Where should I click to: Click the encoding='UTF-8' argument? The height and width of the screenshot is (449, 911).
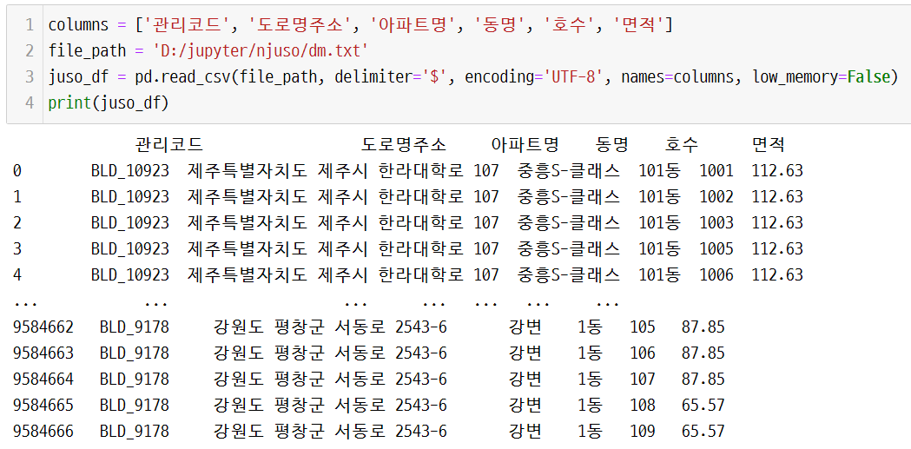click(534, 76)
